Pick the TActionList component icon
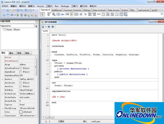This screenshot has height=124, width=164. click(126, 14)
